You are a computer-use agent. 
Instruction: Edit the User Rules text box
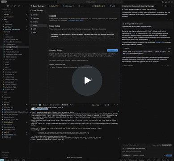tap(84, 36)
